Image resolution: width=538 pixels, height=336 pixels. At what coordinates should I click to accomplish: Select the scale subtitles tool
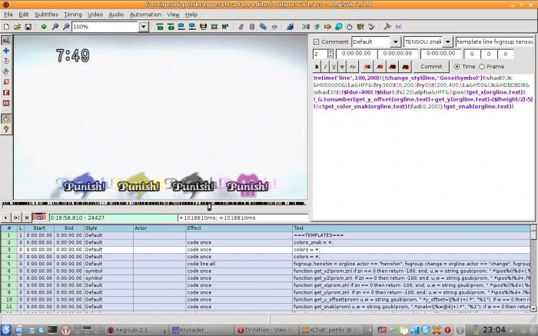click(6, 82)
